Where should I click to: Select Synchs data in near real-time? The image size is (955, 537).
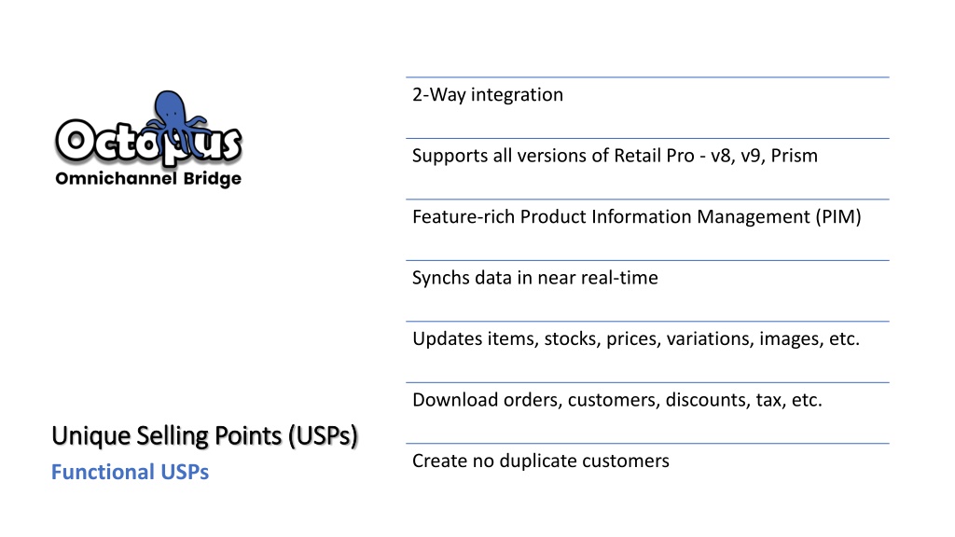pyautogui.click(x=534, y=278)
